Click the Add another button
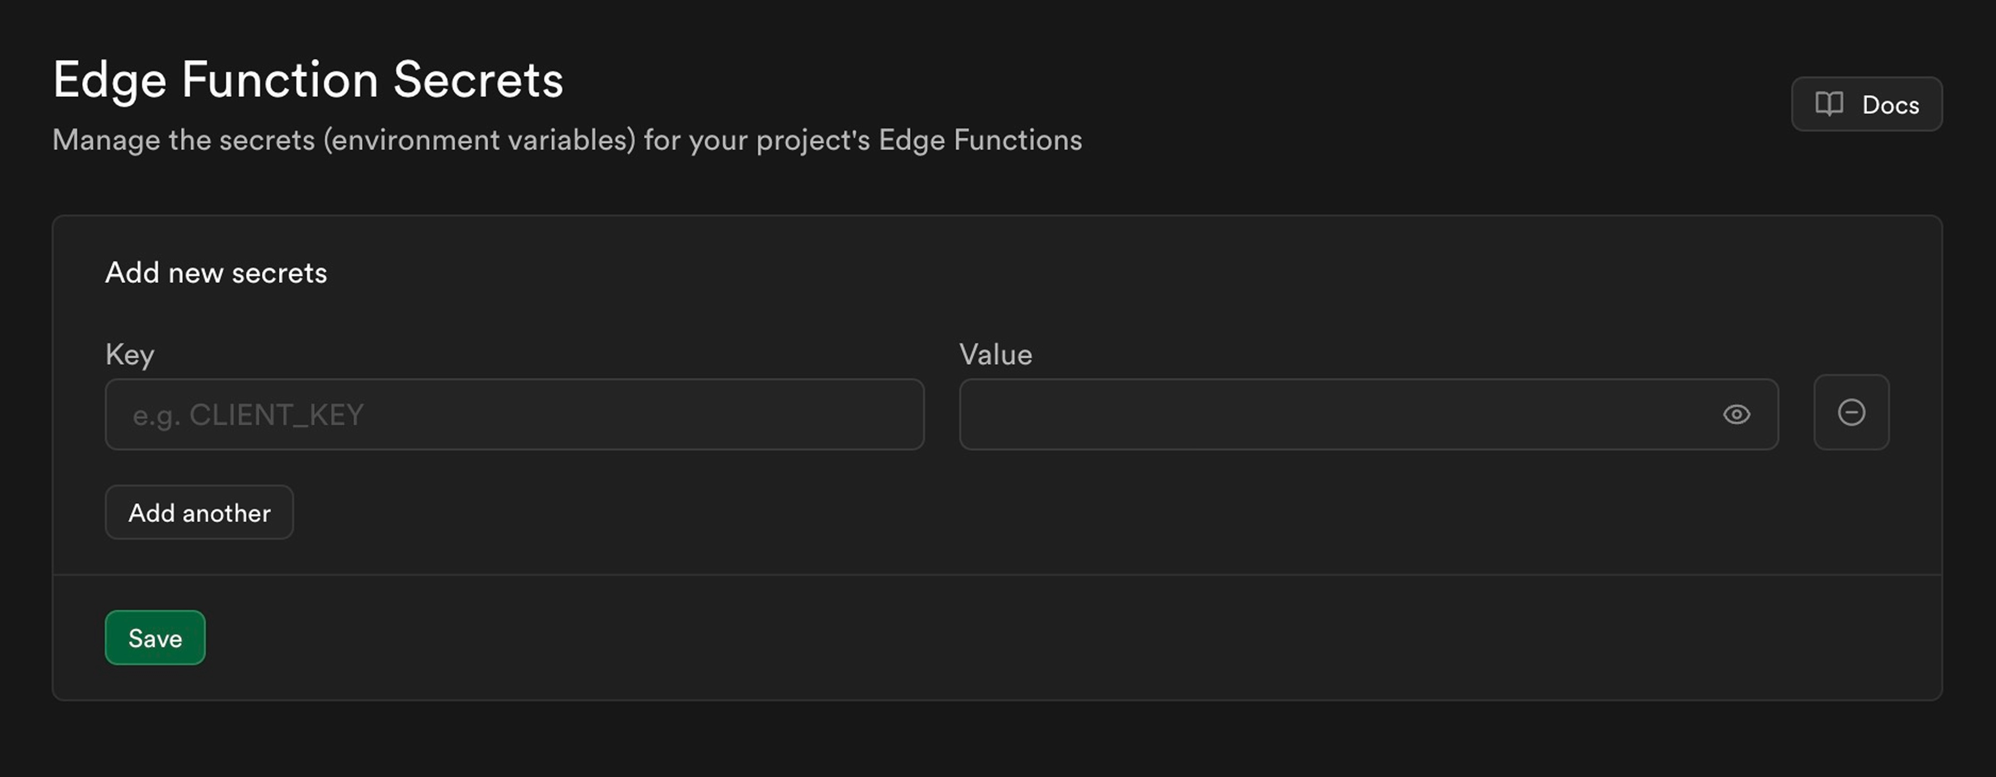The height and width of the screenshot is (777, 1996). 199,512
